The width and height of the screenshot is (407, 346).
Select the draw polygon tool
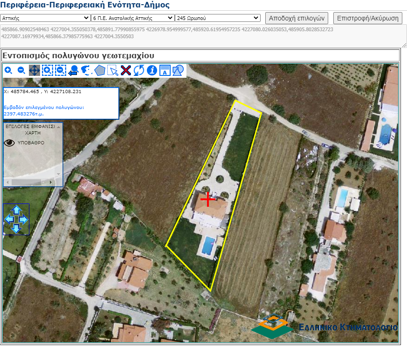click(100, 70)
